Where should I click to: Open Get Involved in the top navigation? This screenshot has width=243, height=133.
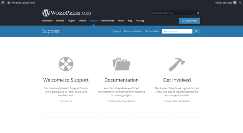coord(108,21)
